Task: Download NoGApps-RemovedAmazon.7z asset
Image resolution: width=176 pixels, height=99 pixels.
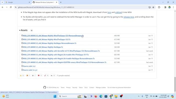Action: [x=50, y=43]
